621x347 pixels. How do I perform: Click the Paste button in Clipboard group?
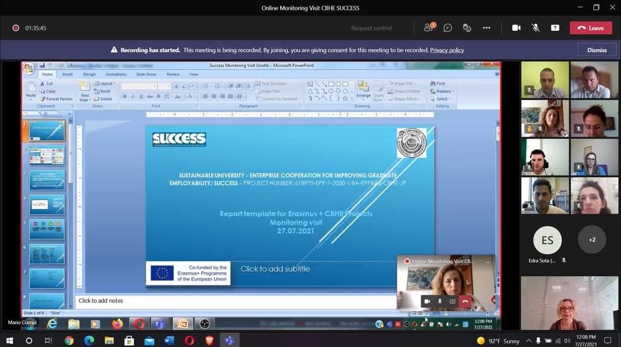[30, 90]
